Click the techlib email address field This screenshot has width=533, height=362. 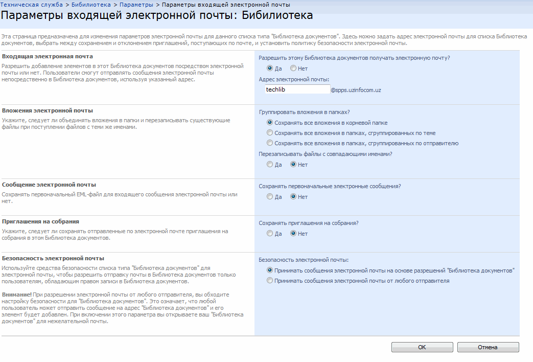[x=296, y=89]
